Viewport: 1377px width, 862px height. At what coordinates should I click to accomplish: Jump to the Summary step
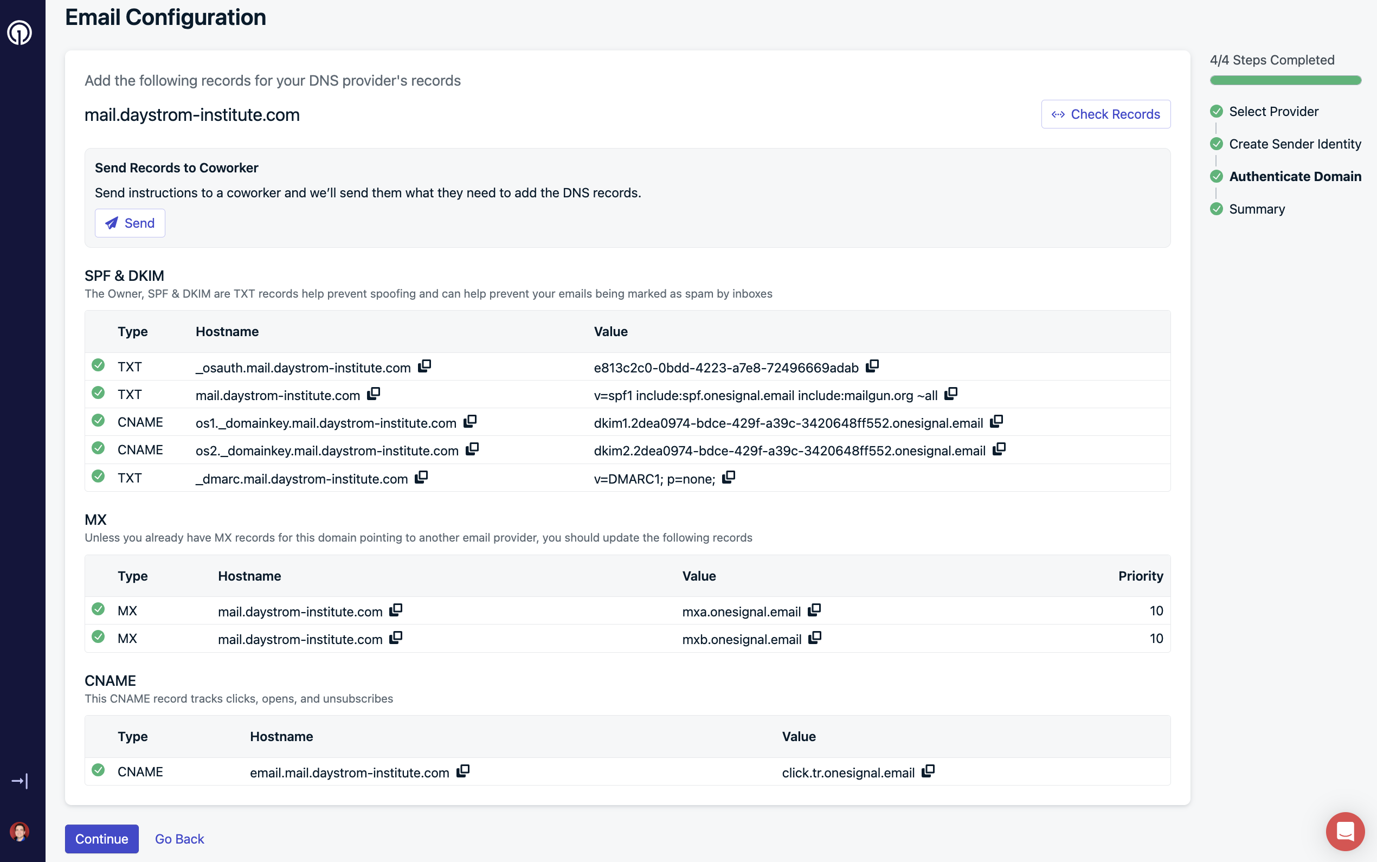1257,209
